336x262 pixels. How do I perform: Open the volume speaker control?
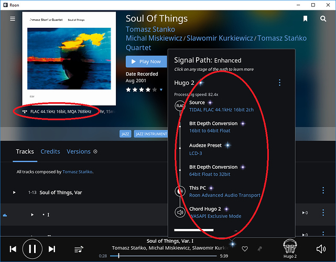tap(321, 249)
